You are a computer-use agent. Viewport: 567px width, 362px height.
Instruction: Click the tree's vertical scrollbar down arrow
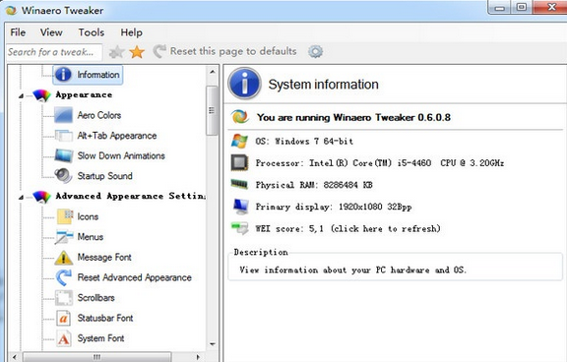pos(213,344)
